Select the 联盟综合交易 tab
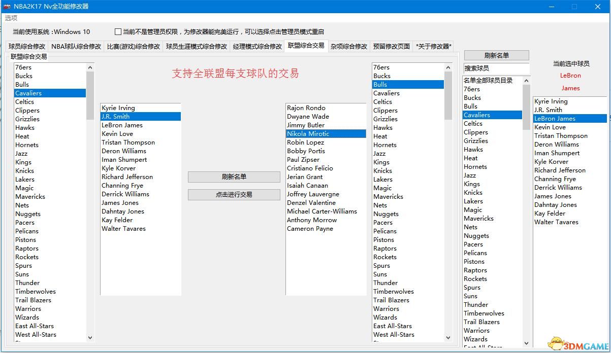Screen dimensions: 611x353 tap(306, 45)
